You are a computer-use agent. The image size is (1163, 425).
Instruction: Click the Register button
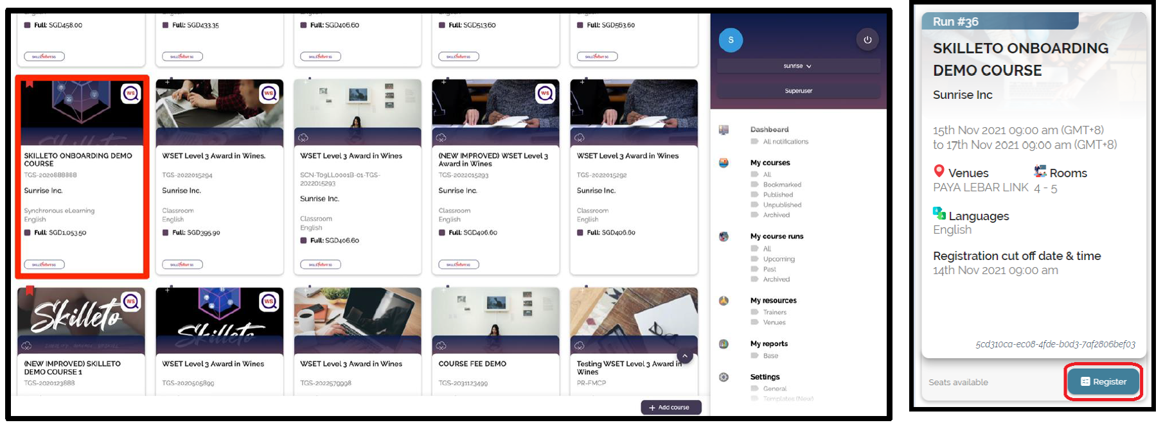click(1103, 381)
